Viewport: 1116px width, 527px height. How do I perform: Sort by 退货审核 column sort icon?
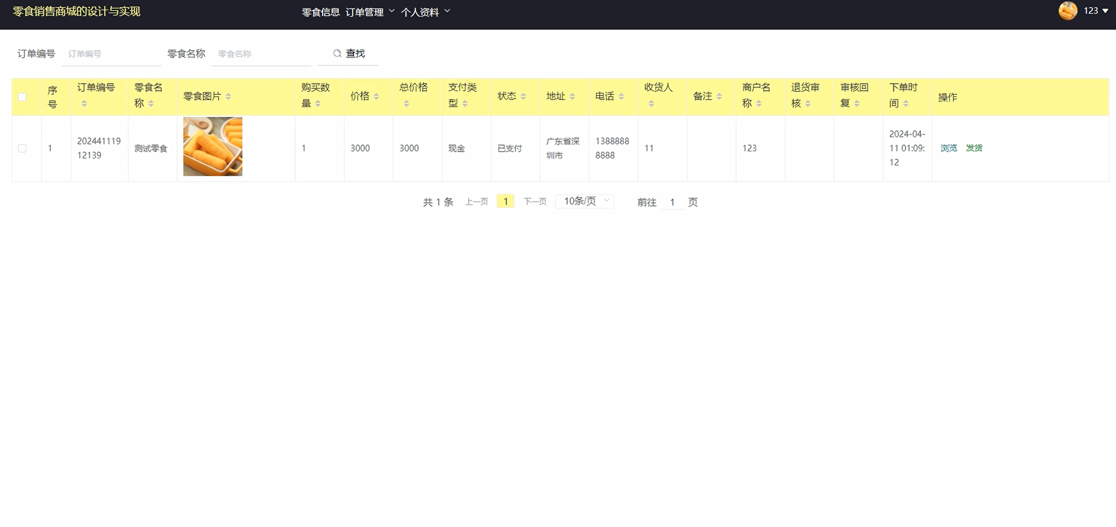808,103
